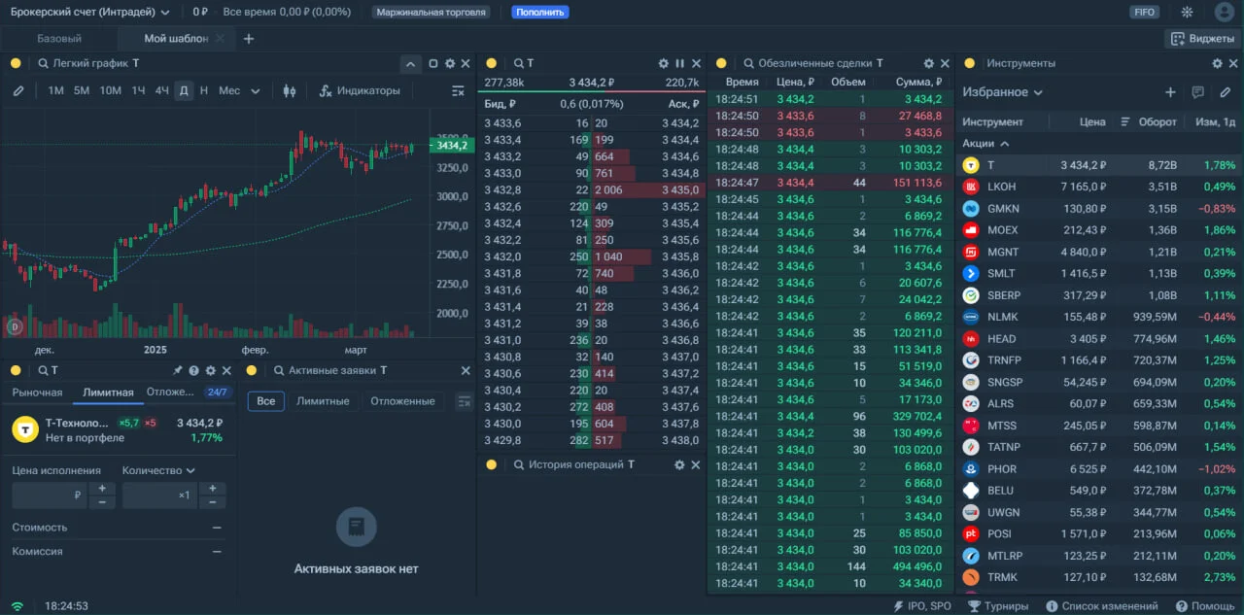Image resolution: width=1244 pixels, height=615 pixels.
Task: Select the 4Ч chart timeframe
Action: point(162,90)
